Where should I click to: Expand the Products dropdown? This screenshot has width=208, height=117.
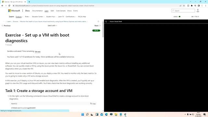tap(19, 17)
